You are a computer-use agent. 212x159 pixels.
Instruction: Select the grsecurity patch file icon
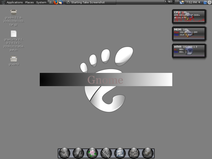click(14, 34)
